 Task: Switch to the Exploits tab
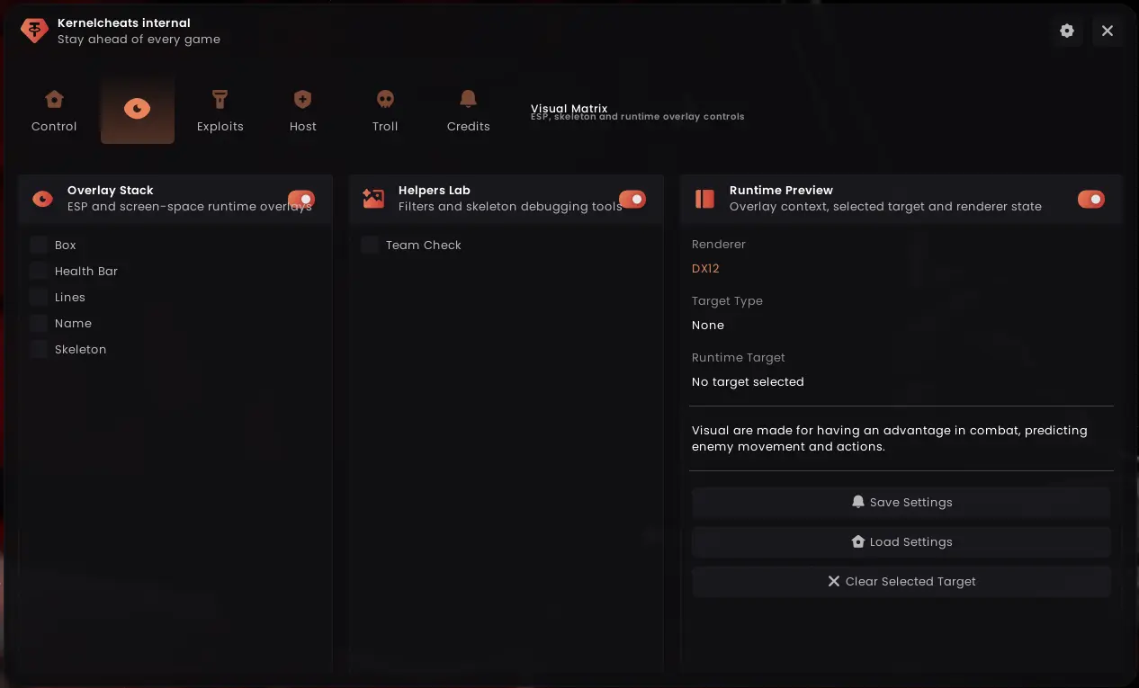(220, 110)
